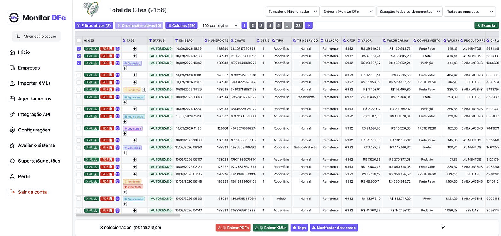Search icon in the CHAVE column header
This screenshot has width=501, height=236.
(232, 40)
